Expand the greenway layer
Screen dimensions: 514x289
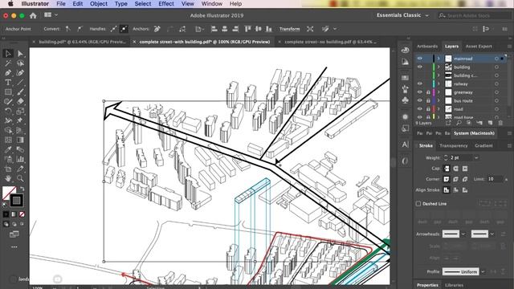pyautogui.click(x=439, y=92)
